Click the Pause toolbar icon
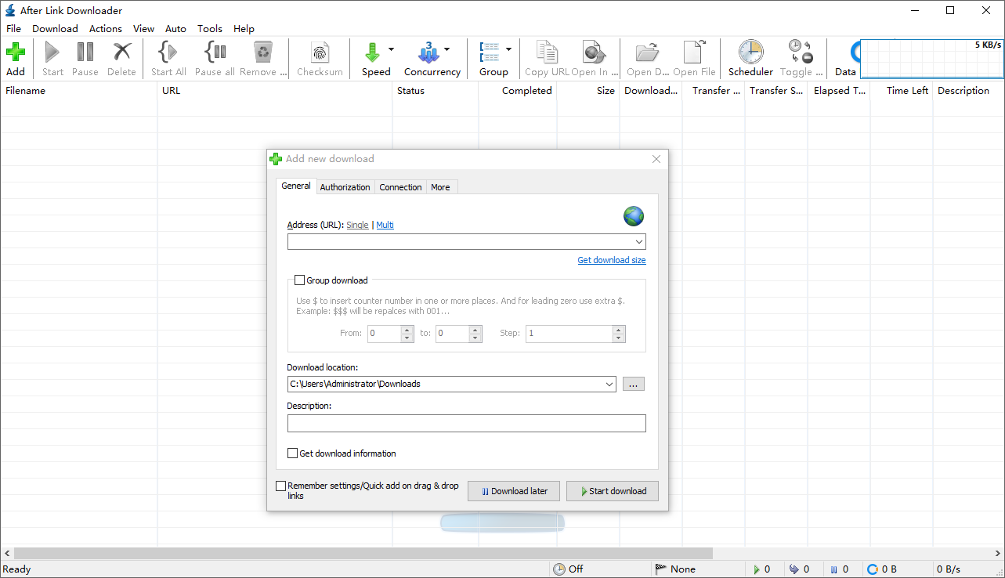The width and height of the screenshot is (1005, 578). pos(85,52)
